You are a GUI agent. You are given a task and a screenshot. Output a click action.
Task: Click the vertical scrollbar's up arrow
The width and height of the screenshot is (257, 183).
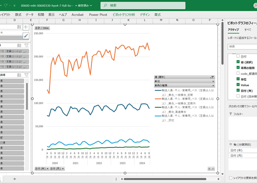[x=223, y=20]
